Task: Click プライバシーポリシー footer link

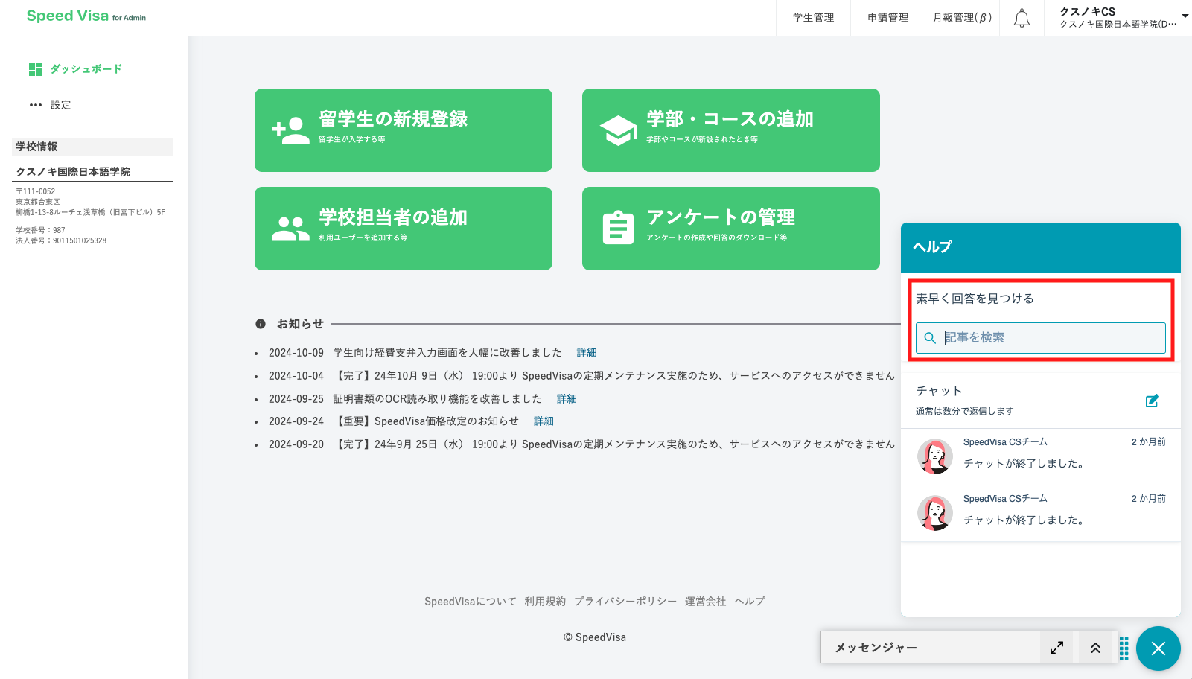Action: click(x=625, y=602)
